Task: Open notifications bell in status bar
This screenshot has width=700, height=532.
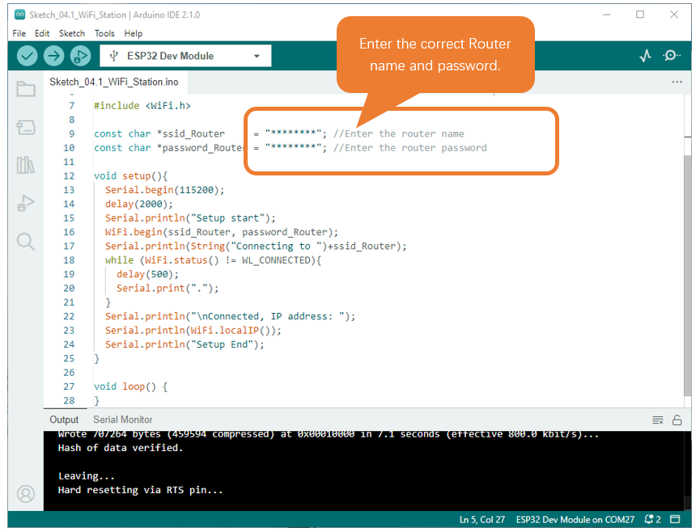Action: (652, 520)
